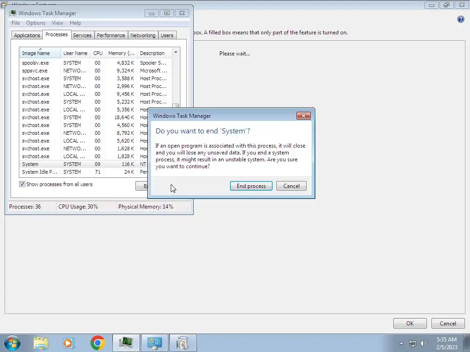The width and height of the screenshot is (470, 352).
Task: Open the View menu in Task Manager
Action: click(x=57, y=23)
